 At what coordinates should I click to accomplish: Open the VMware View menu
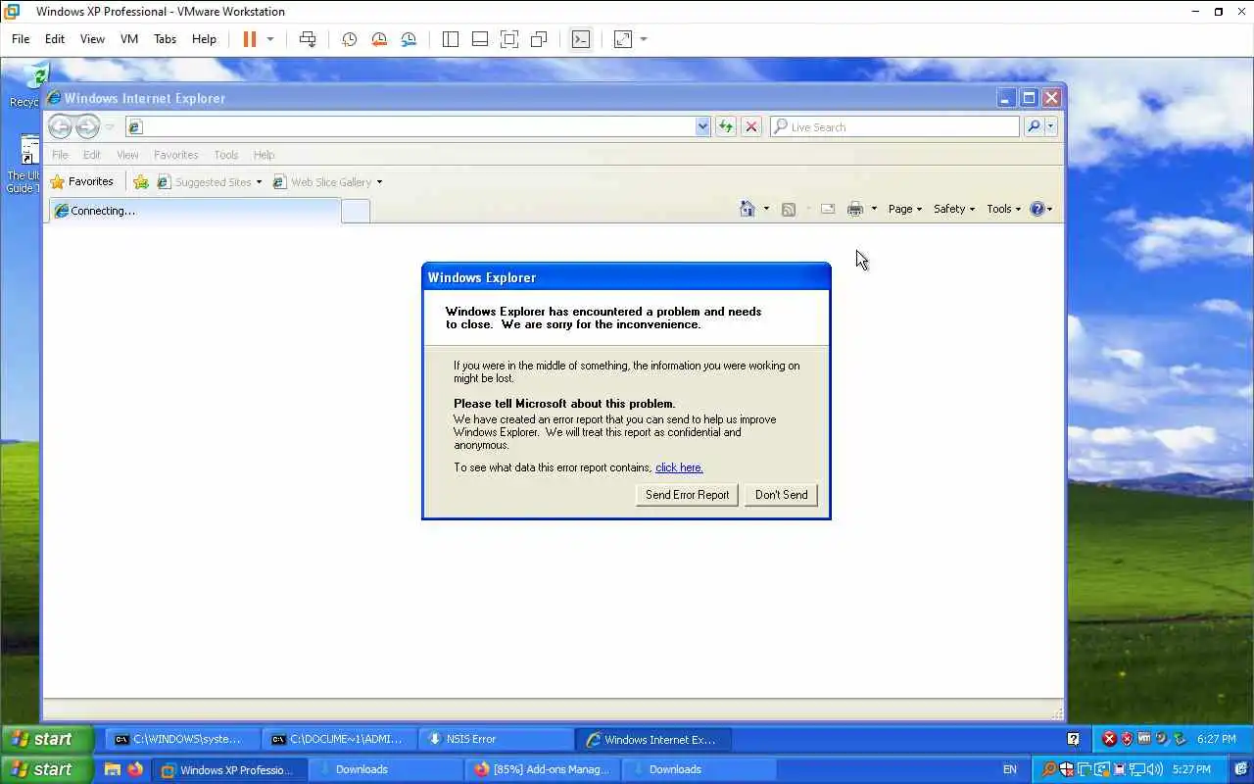point(92,39)
